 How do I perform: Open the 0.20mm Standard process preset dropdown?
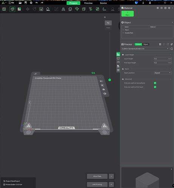145,49
